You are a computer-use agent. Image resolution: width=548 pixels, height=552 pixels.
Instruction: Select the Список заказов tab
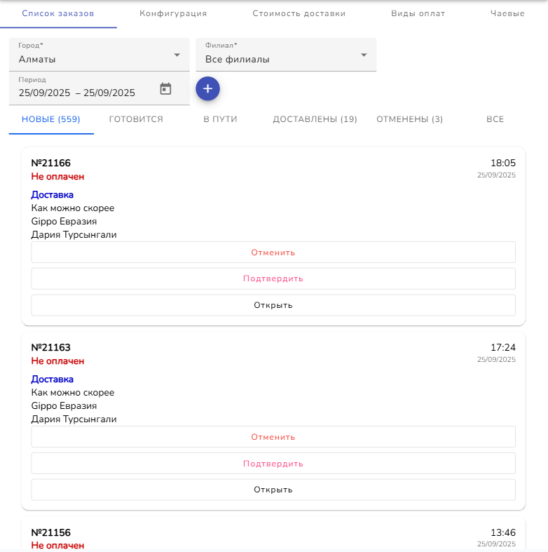(58, 13)
